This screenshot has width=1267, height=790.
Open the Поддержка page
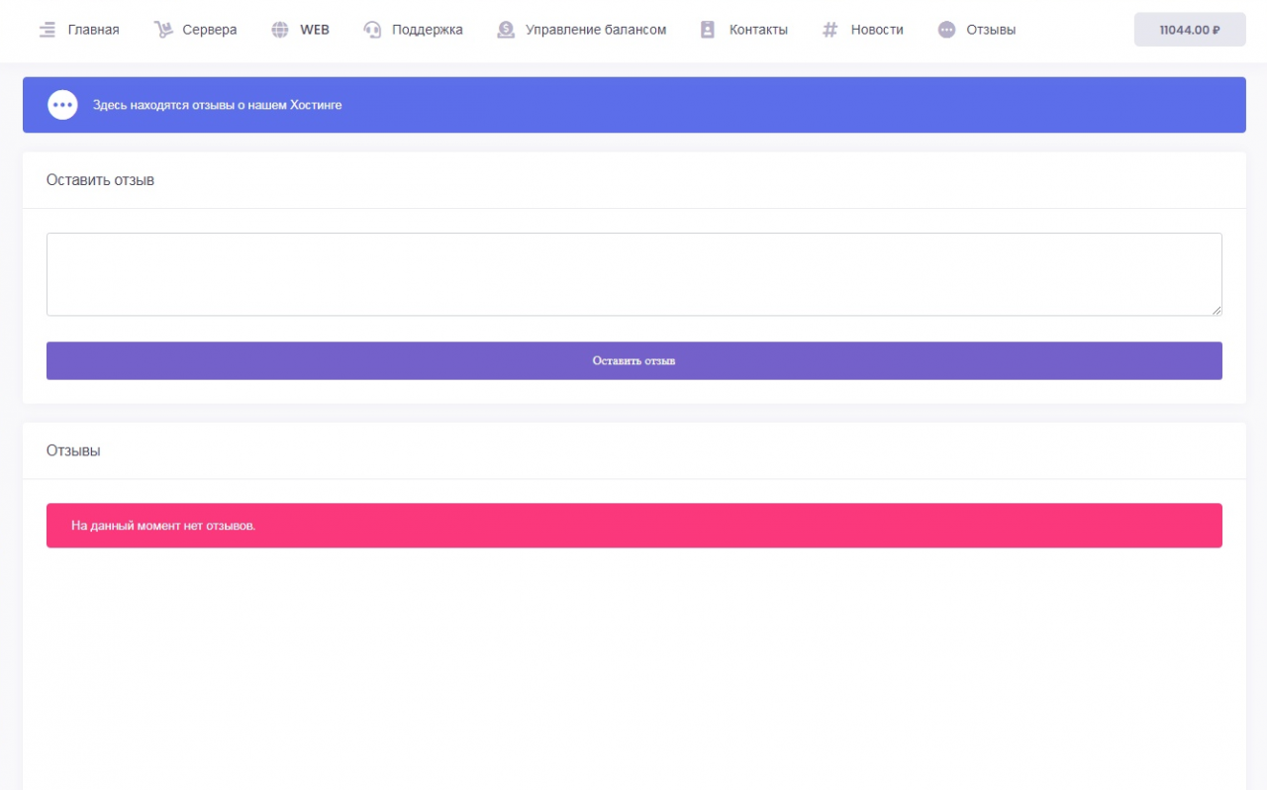point(428,30)
